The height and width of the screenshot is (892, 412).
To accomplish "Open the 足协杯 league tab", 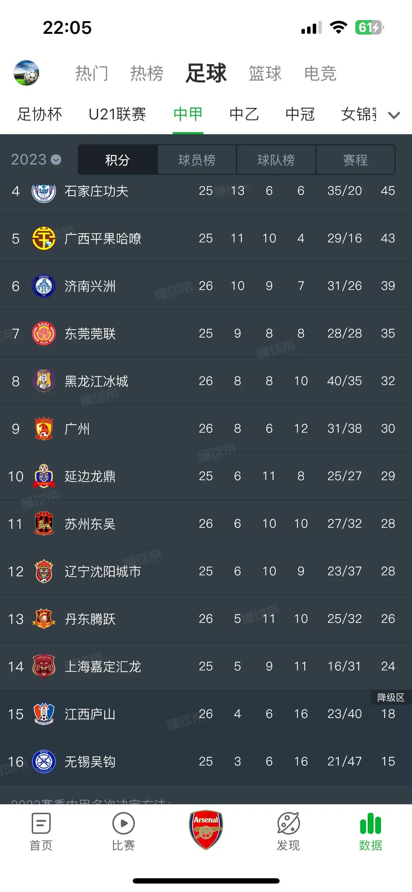I will coord(40,114).
